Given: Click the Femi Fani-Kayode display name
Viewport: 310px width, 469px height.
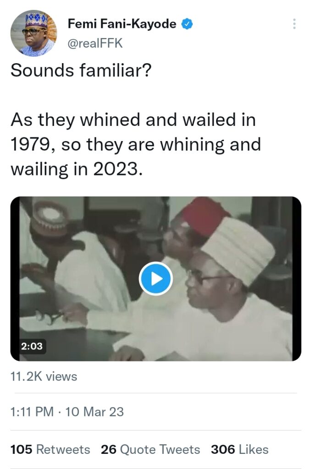Looking at the screenshot, I should [x=122, y=24].
